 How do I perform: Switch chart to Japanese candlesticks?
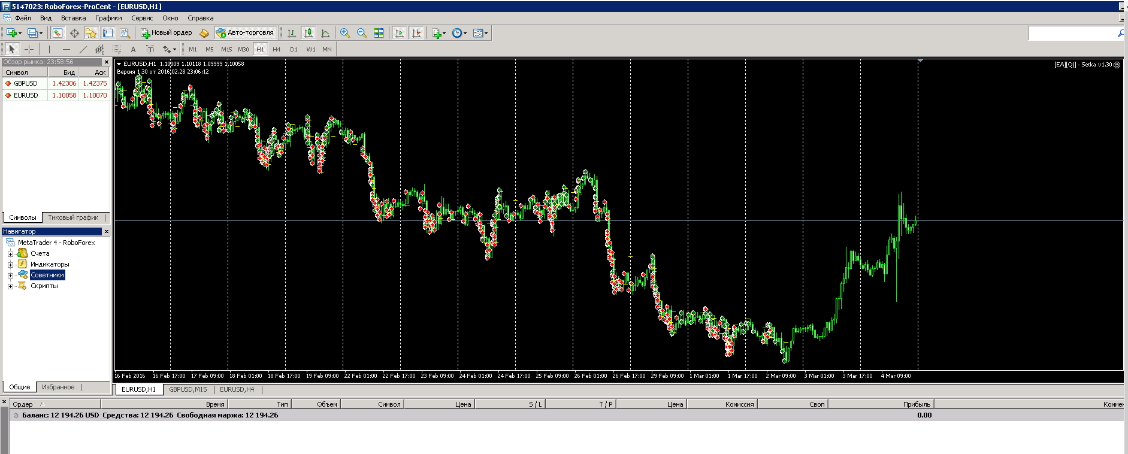coord(309,33)
